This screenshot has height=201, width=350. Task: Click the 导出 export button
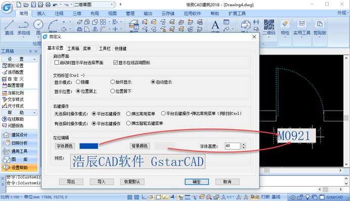(x=71, y=182)
